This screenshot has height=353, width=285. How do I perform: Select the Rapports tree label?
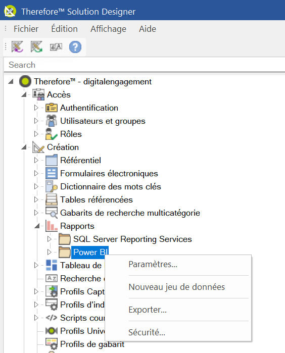point(77,226)
